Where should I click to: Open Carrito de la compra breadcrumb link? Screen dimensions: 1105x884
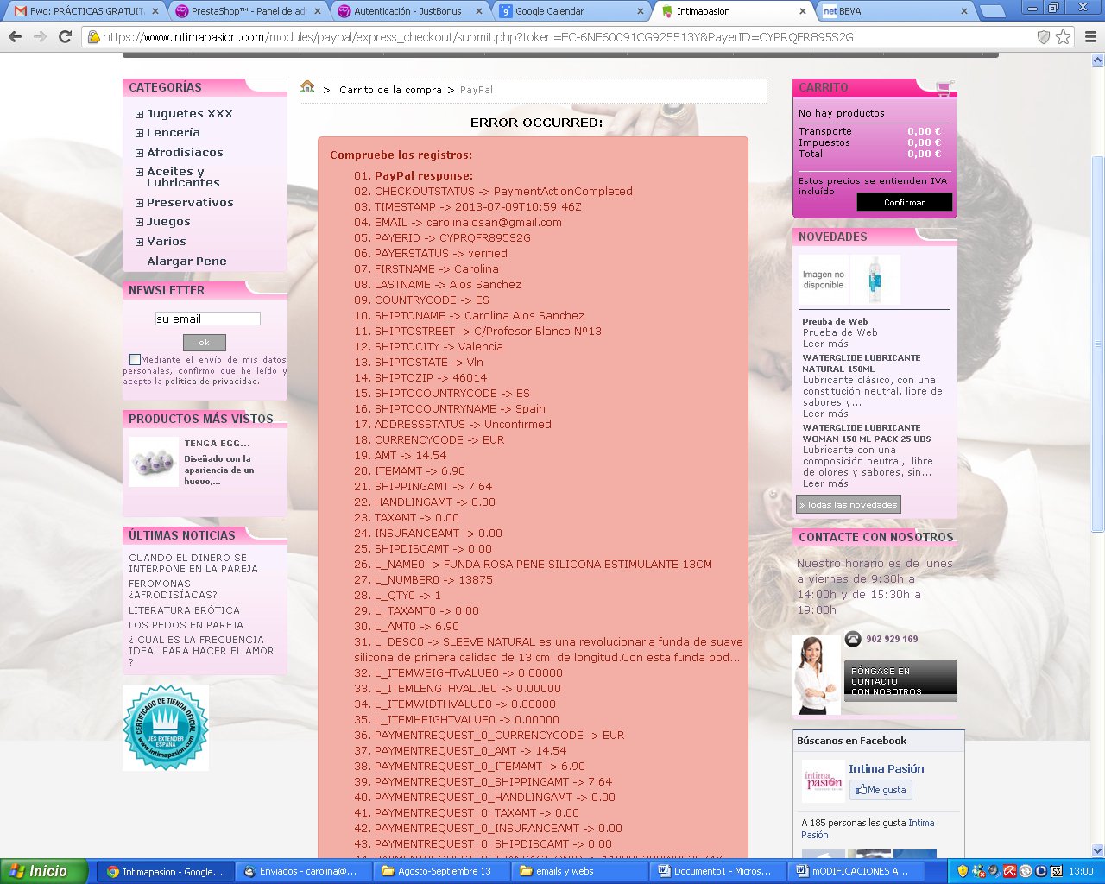390,90
